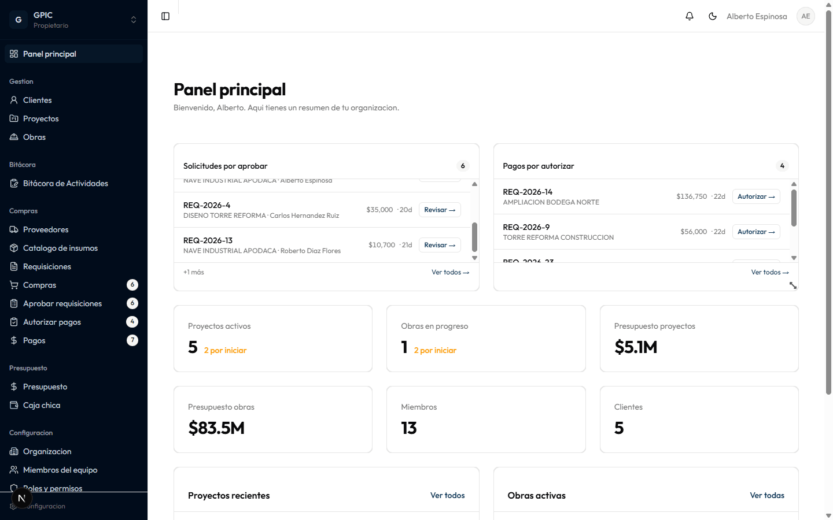
Task: Click the Aprobar requisiciones icon
Action: 14,303
